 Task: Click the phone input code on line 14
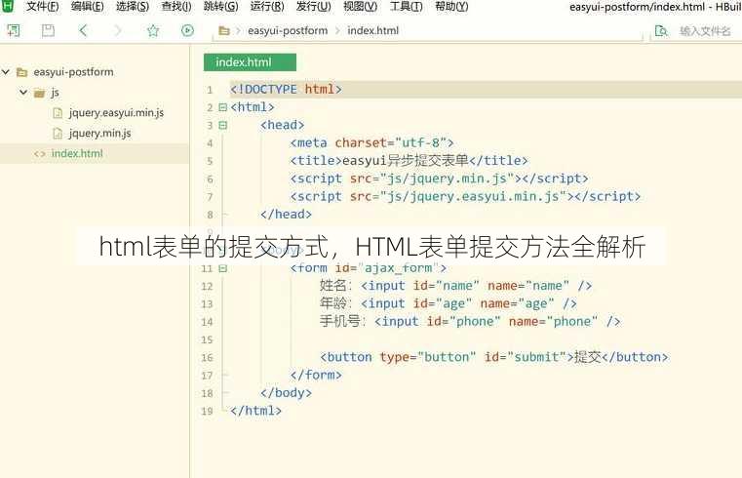tap(470, 322)
